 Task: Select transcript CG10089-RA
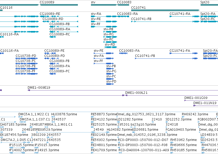click(x=64, y=32)
